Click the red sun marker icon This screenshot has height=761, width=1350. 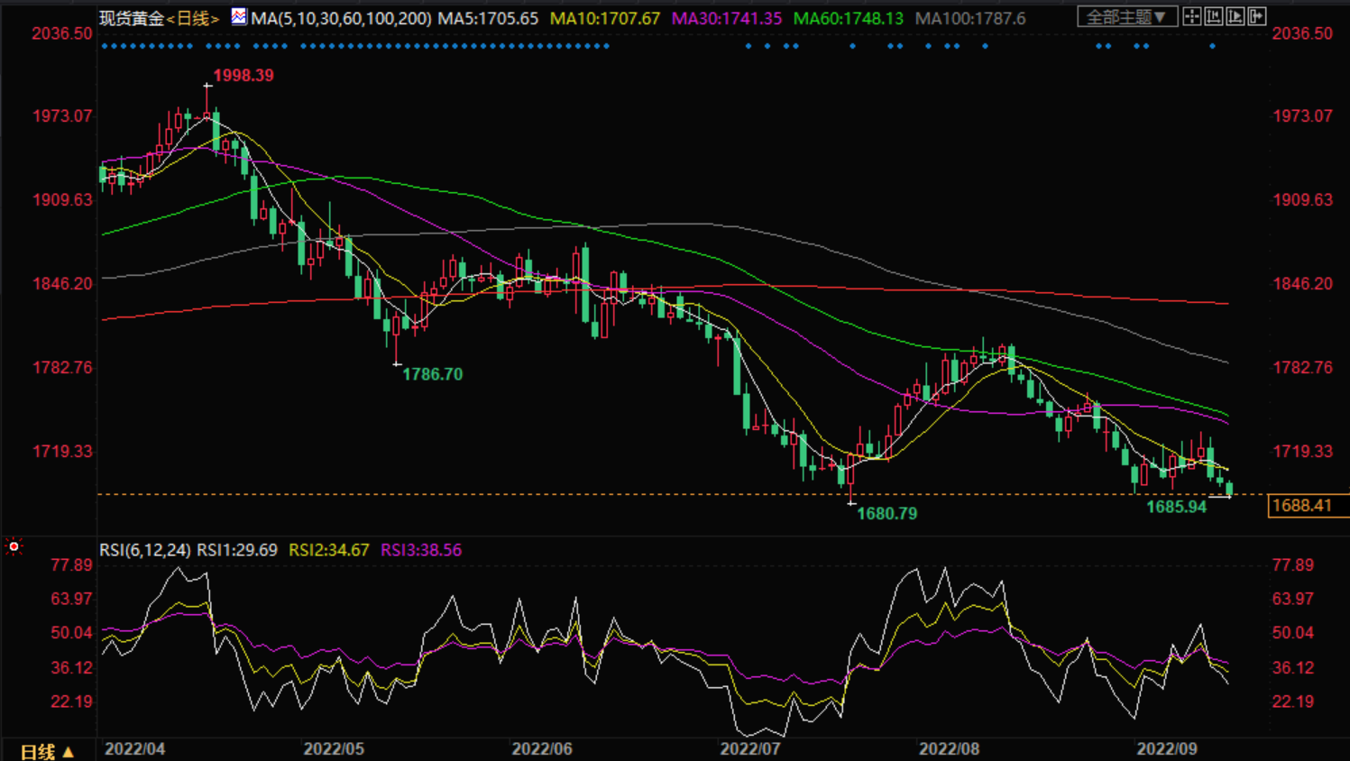14,546
